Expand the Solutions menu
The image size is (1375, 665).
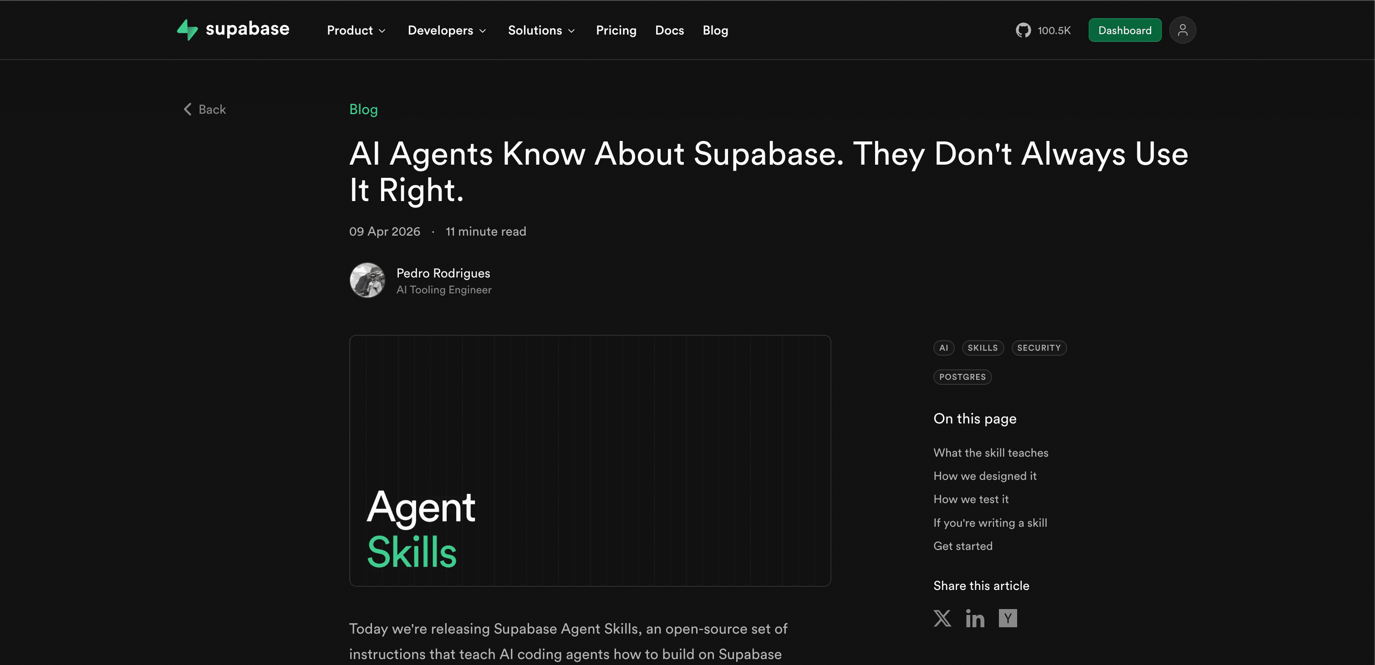point(541,30)
